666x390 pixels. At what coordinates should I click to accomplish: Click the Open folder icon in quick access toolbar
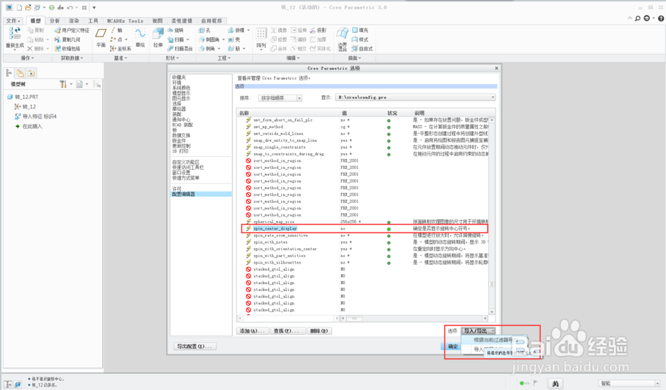tap(28, 7)
